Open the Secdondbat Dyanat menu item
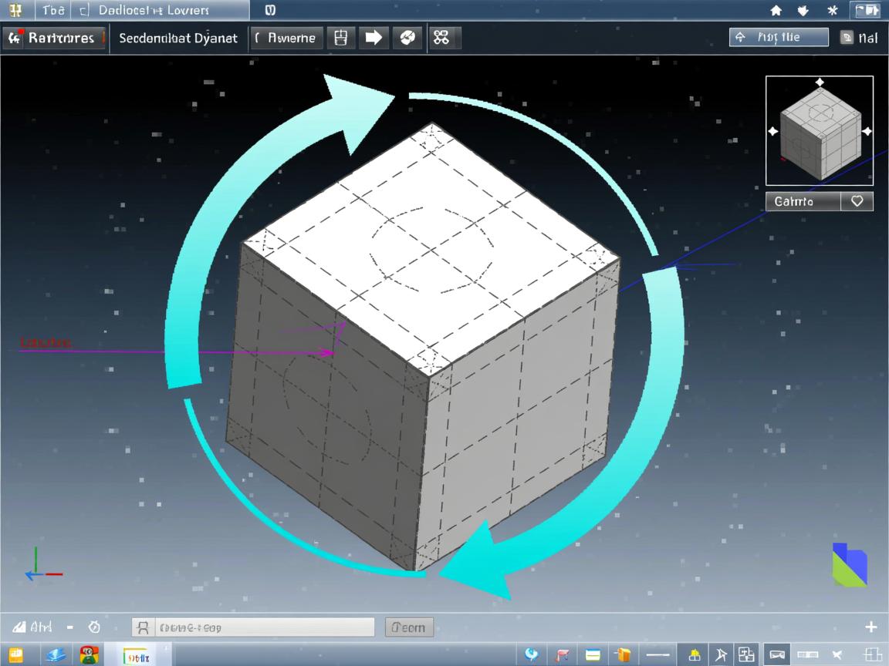This screenshot has width=889, height=666. (x=178, y=38)
